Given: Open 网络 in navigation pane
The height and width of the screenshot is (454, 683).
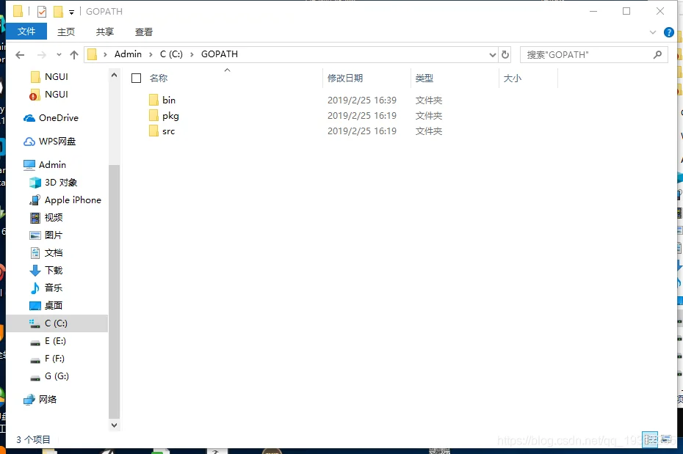Looking at the screenshot, I should tap(40, 399).
